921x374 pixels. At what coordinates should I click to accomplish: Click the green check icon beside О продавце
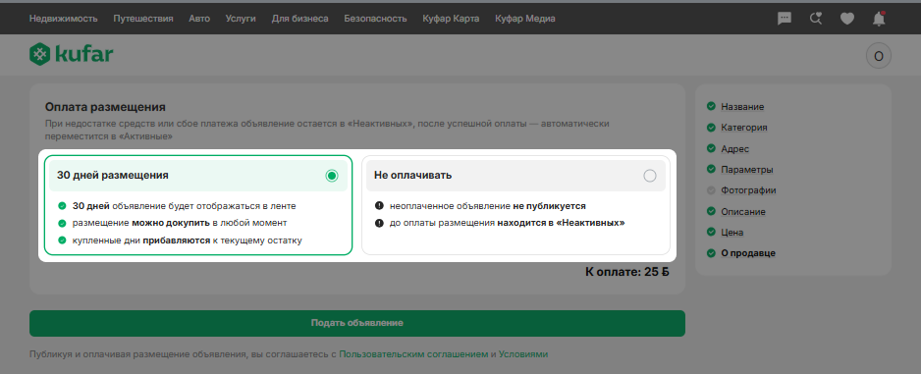coord(711,253)
